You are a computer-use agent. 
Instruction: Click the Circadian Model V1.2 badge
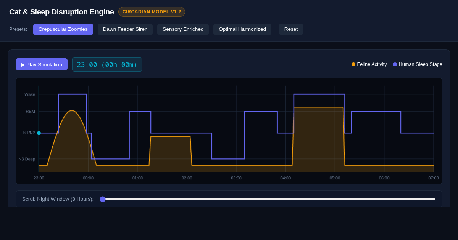pyautogui.click(x=152, y=12)
